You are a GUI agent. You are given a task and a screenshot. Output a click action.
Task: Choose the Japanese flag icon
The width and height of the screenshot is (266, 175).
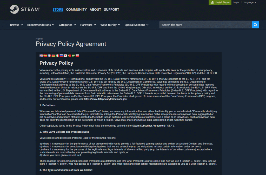coord(65,56)
